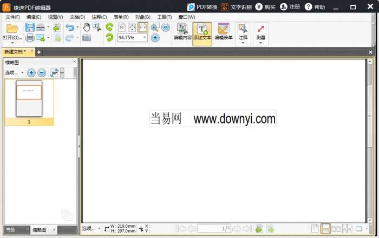Click the page number field 1/1
Image resolution: width=379 pixels, height=238 pixels.
tap(214, 229)
